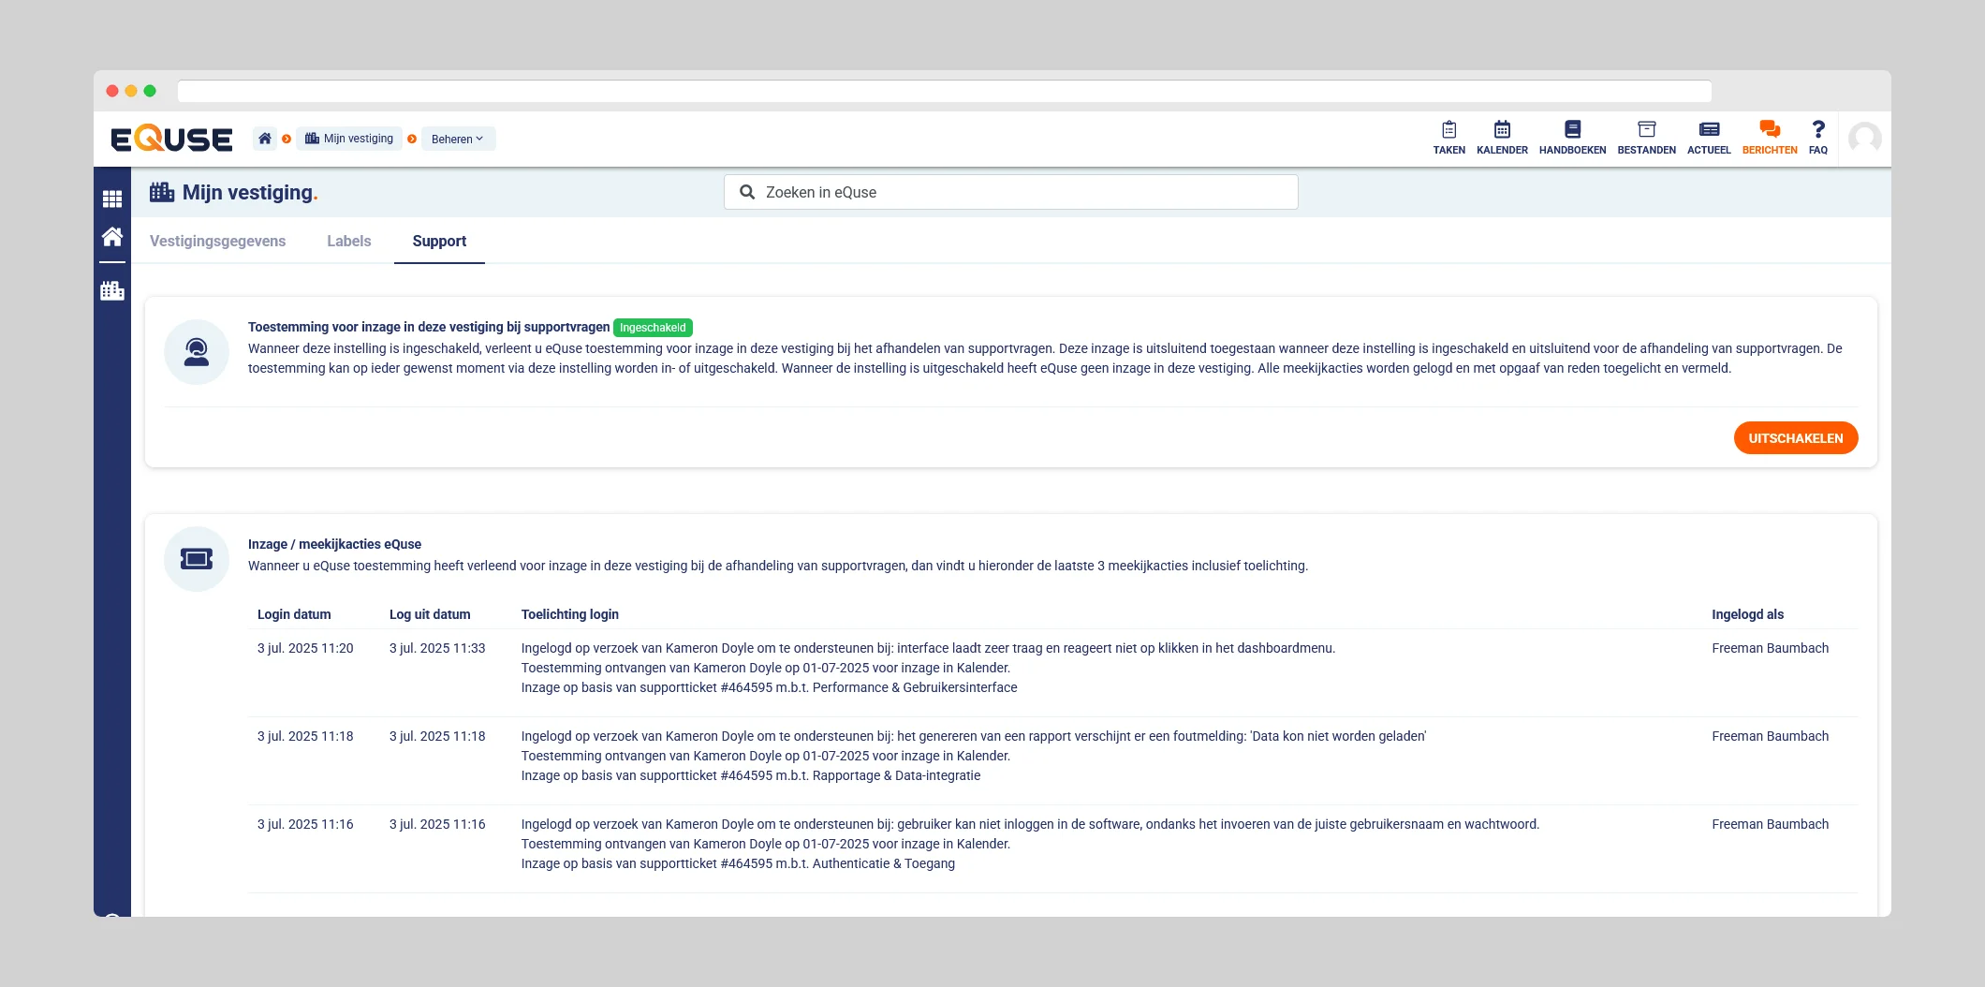The width and height of the screenshot is (1985, 987).
Task: Click the building icon in left sidebar
Action: (x=112, y=291)
